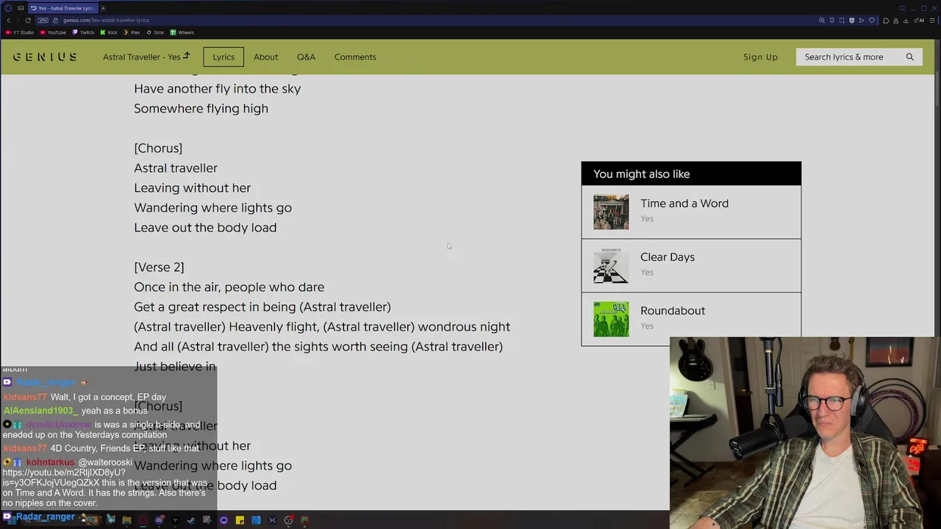Click the lock site-info icon
The width and height of the screenshot is (941, 529).
[x=55, y=21]
